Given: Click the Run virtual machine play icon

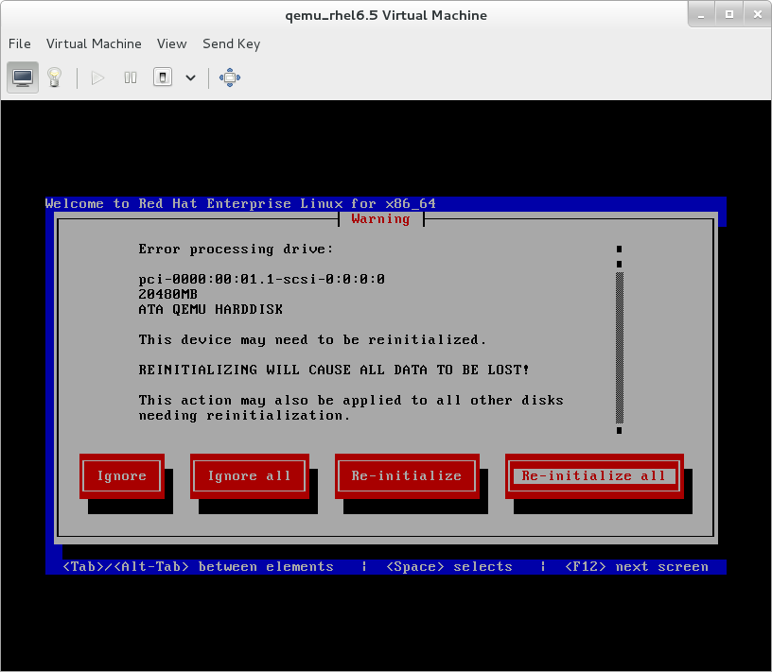Looking at the screenshot, I should (98, 78).
